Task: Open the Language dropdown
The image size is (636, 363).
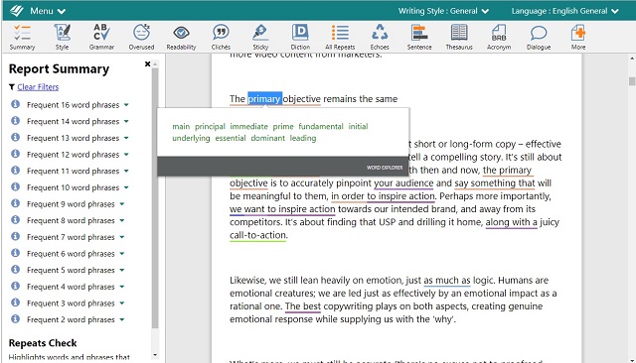Action: pos(565,11)
